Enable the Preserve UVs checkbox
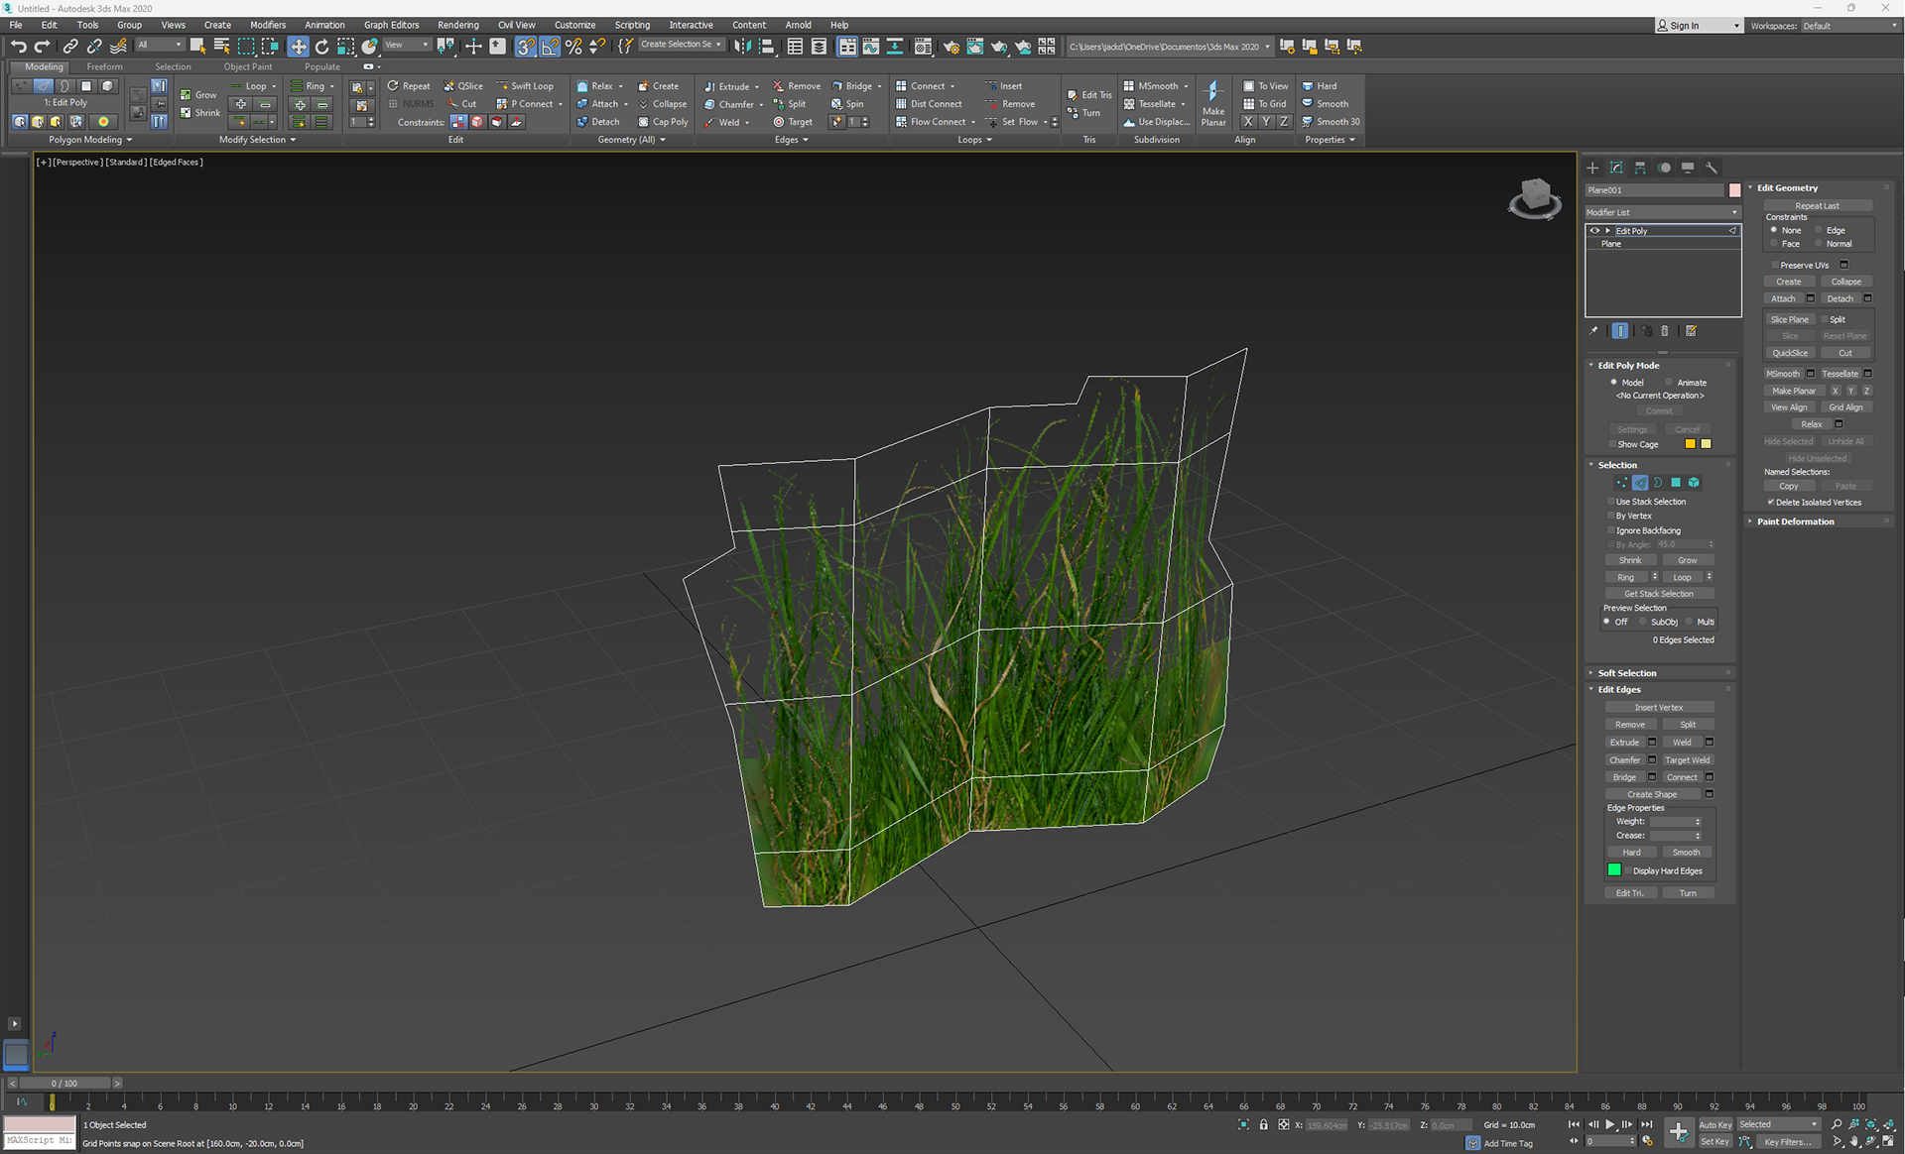Viewport: 1905px width, 1154px height. (1775, 265)
